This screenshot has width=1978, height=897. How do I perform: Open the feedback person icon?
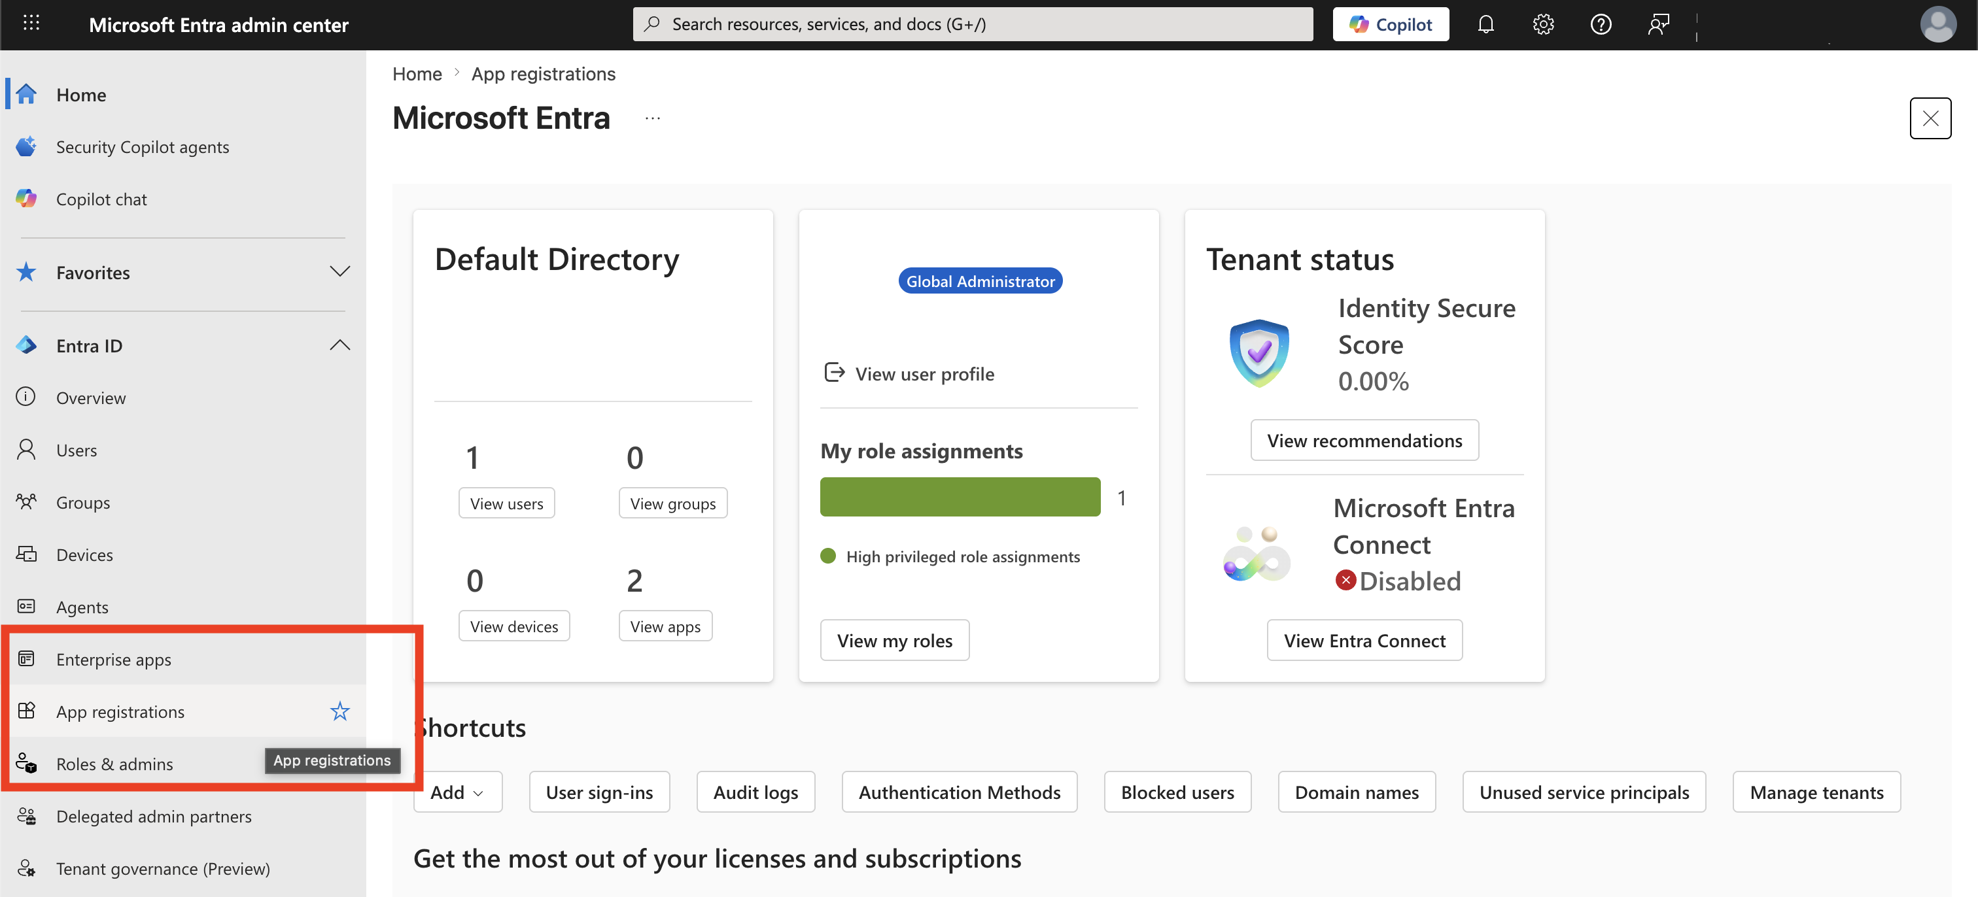click(x=1659, y=25)
